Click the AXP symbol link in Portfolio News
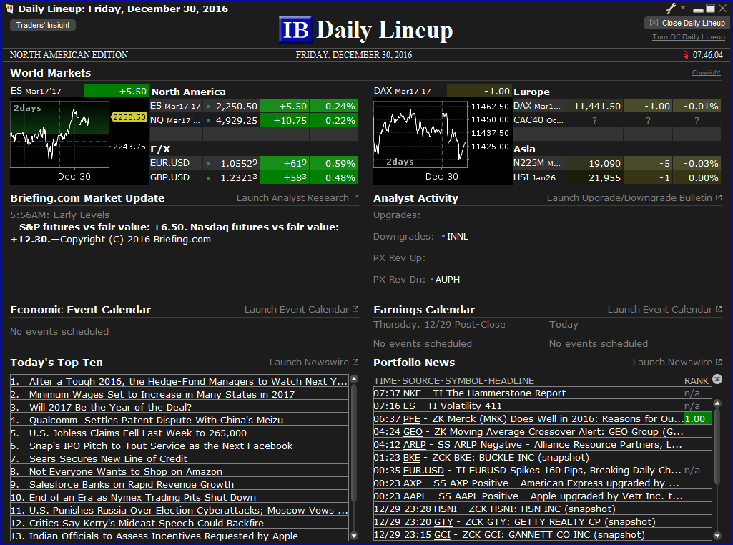Screen dimensions: 733x545 click(413, 483)
